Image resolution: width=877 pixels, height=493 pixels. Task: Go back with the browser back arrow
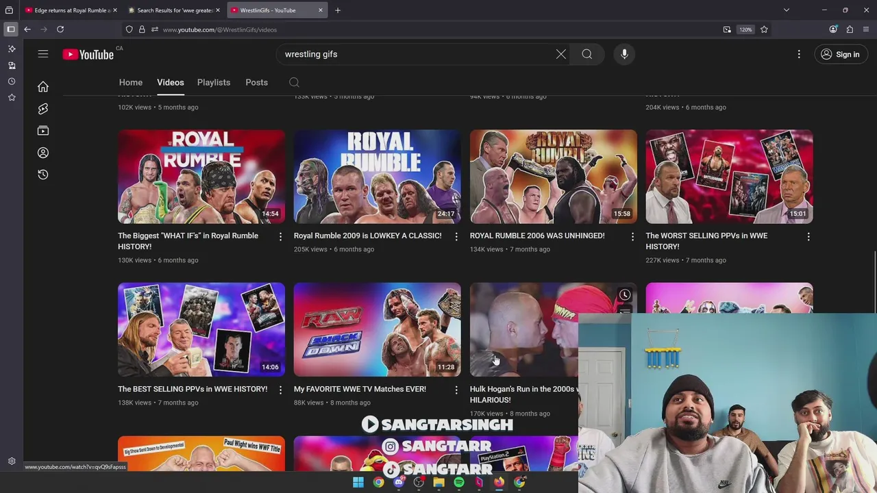[x=27, y=29]
